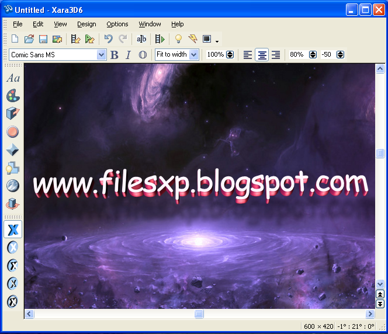The height and width of the screenshot is (334, 388).
Task: Open the font name dropdown
Action: tap(101, 55)
